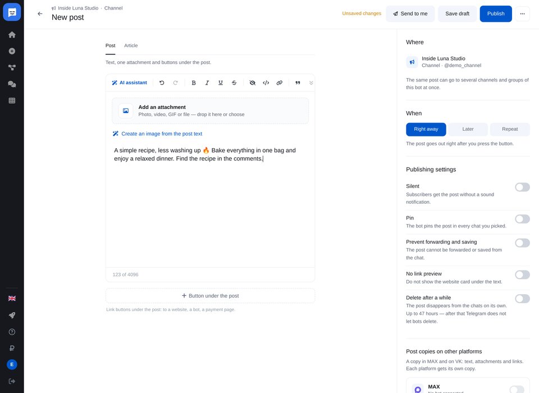Open the Home icon in the sidebar
The width and height of the screenshot is (539, 393).
tap(12, 35)
